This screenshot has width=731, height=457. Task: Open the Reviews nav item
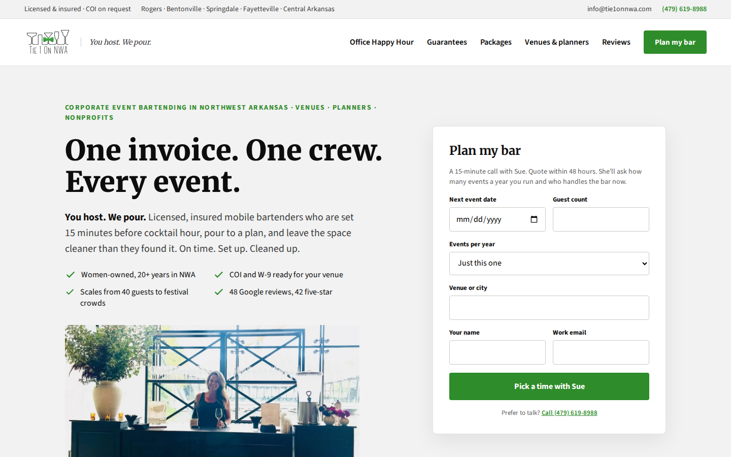[616, 42]
